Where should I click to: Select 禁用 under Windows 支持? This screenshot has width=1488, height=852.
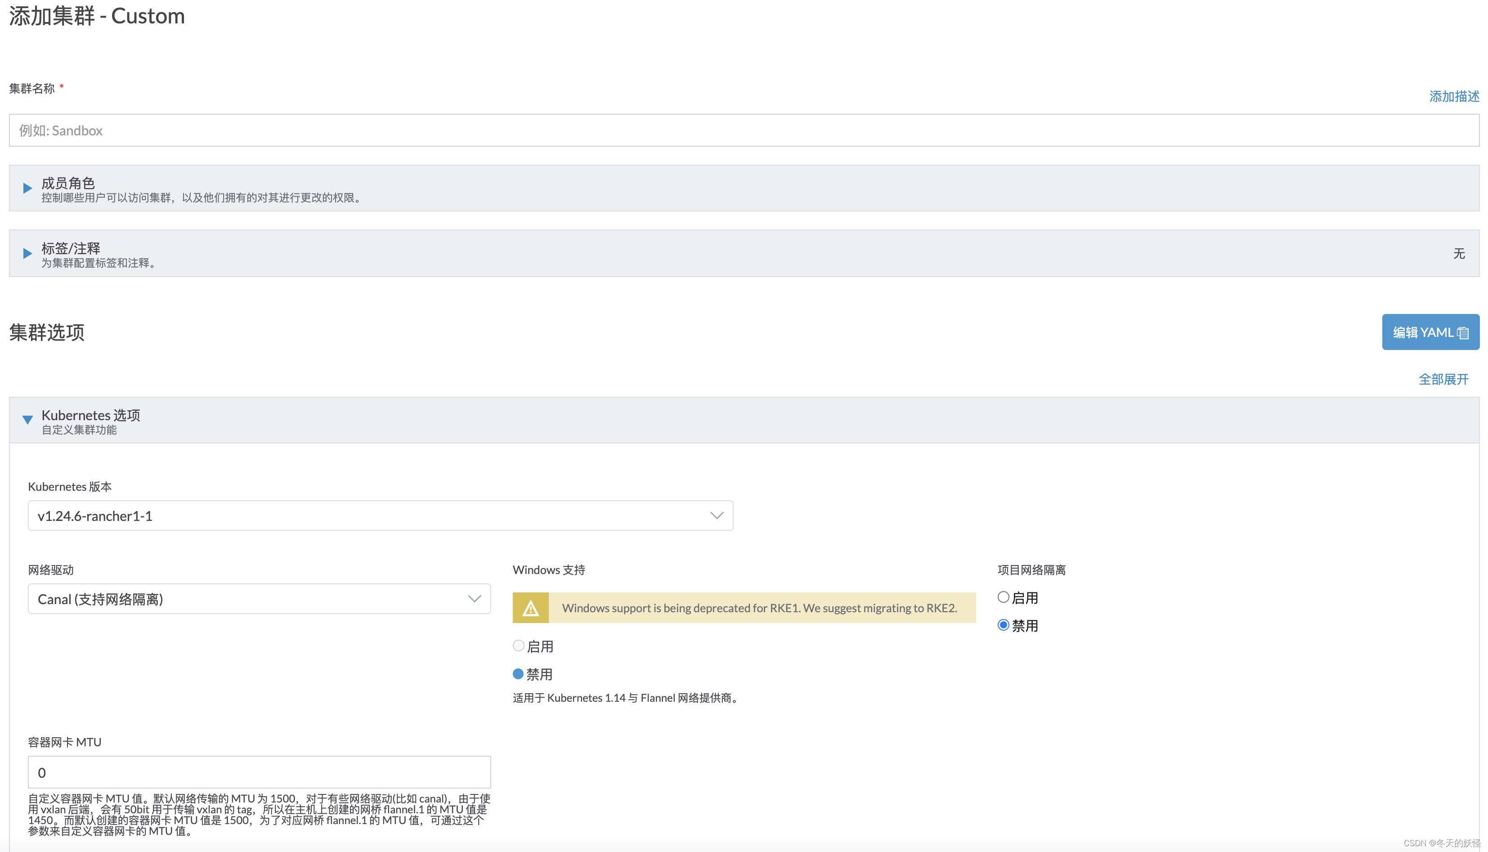(x=518, y=673)
